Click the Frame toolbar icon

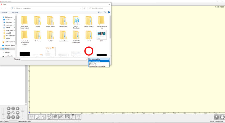click(67, 117)
